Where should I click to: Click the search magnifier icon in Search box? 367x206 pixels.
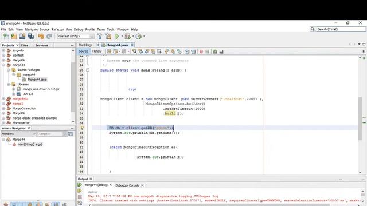[313, 29]
